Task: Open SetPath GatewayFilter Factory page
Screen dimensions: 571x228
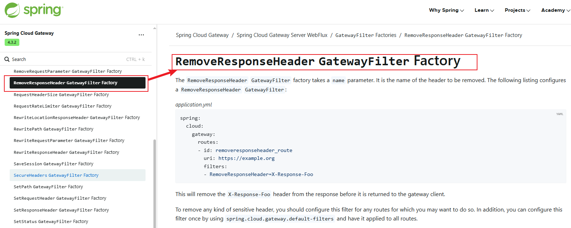Action: (x=48, y=187)
